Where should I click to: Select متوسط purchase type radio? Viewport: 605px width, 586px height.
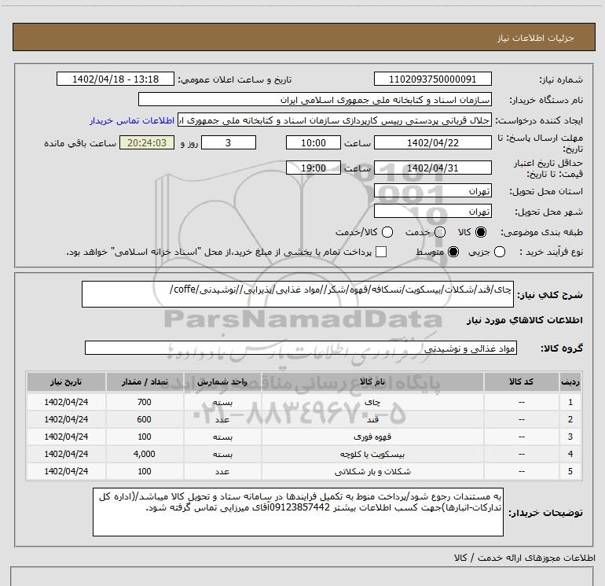(453, 252)
